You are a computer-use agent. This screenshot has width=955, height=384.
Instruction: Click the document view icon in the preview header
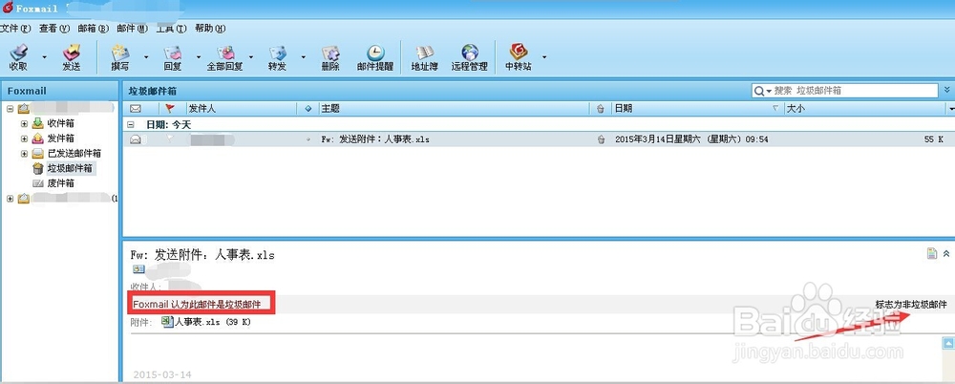point(932,253)
